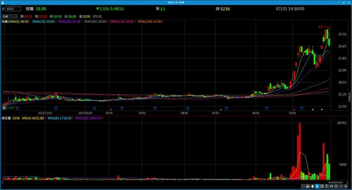Click the horizontal scrollbar thumb at bottom right
Screen dimensions: 352x190
pos(335,182)
